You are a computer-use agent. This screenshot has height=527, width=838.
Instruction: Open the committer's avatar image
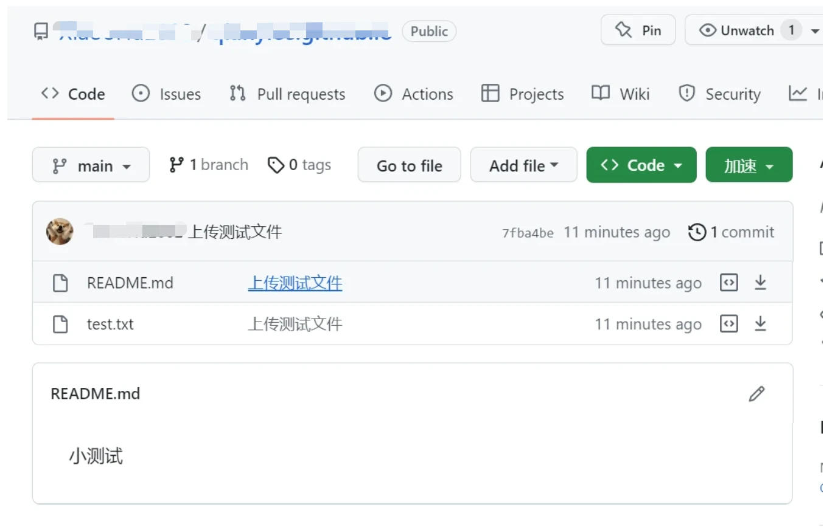coord(60,232)
